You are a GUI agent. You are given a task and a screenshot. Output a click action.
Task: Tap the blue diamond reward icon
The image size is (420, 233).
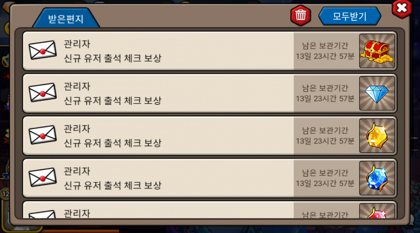377,93
